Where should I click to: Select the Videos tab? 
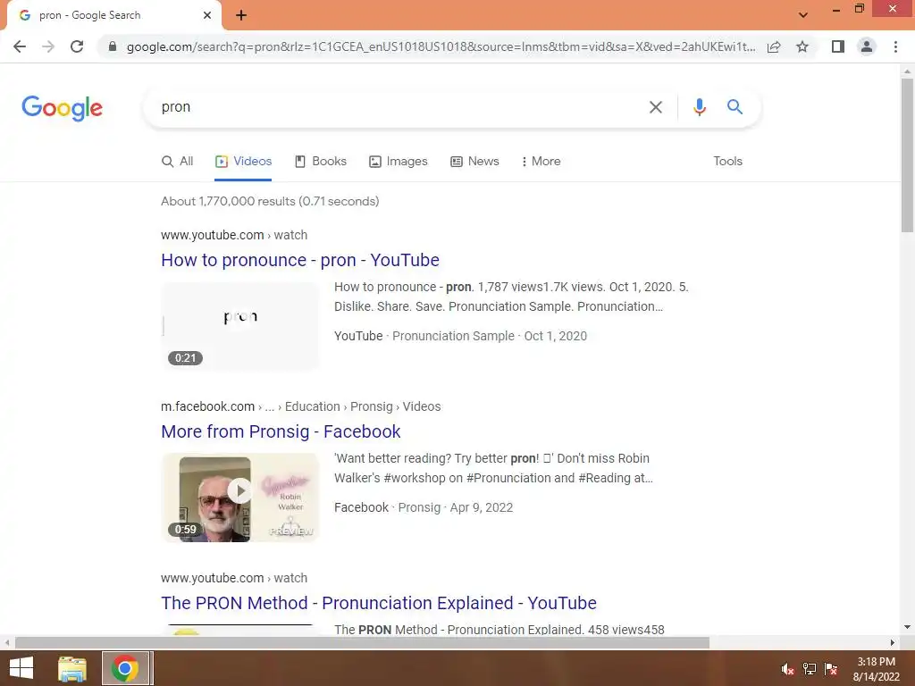[243, 162]
